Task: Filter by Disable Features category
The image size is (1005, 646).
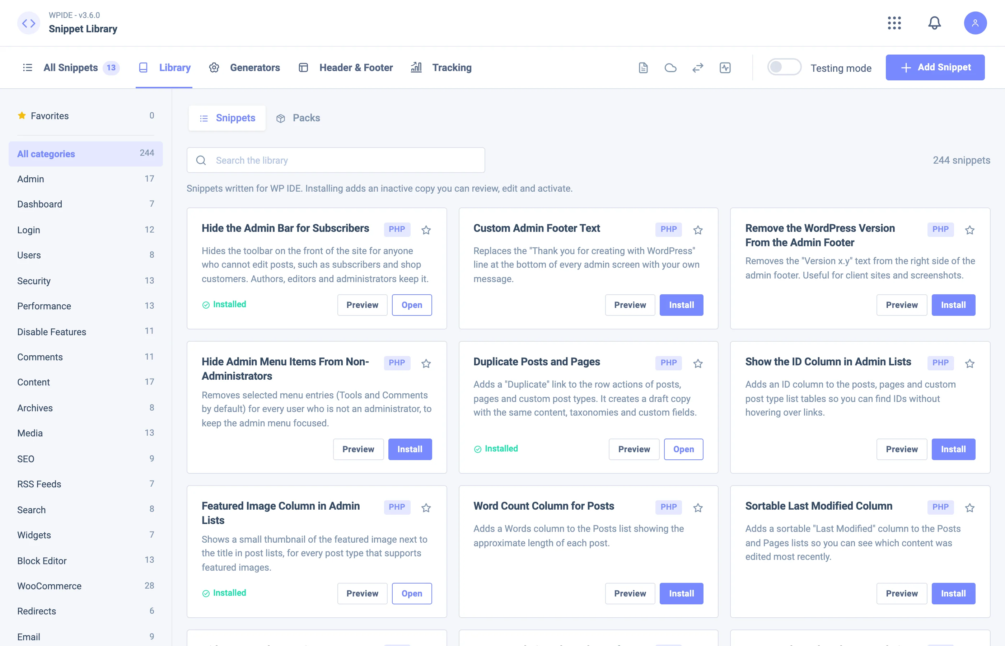Action: 85,332
